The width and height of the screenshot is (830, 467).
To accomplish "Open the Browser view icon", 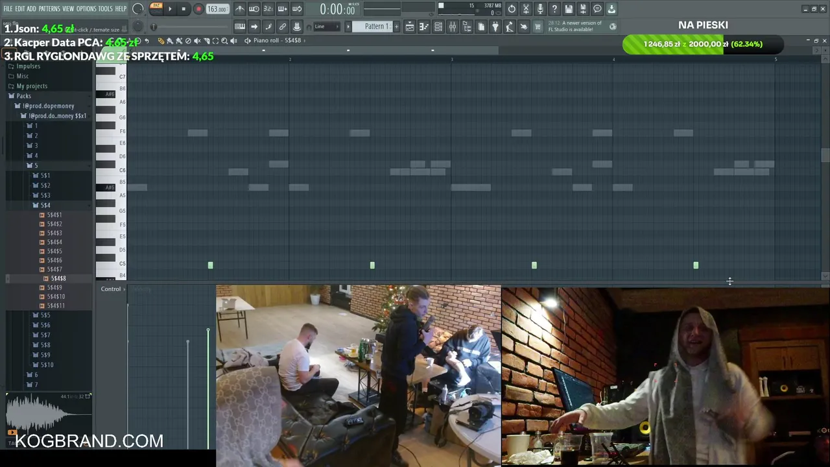I will click(x=467, y=27).
